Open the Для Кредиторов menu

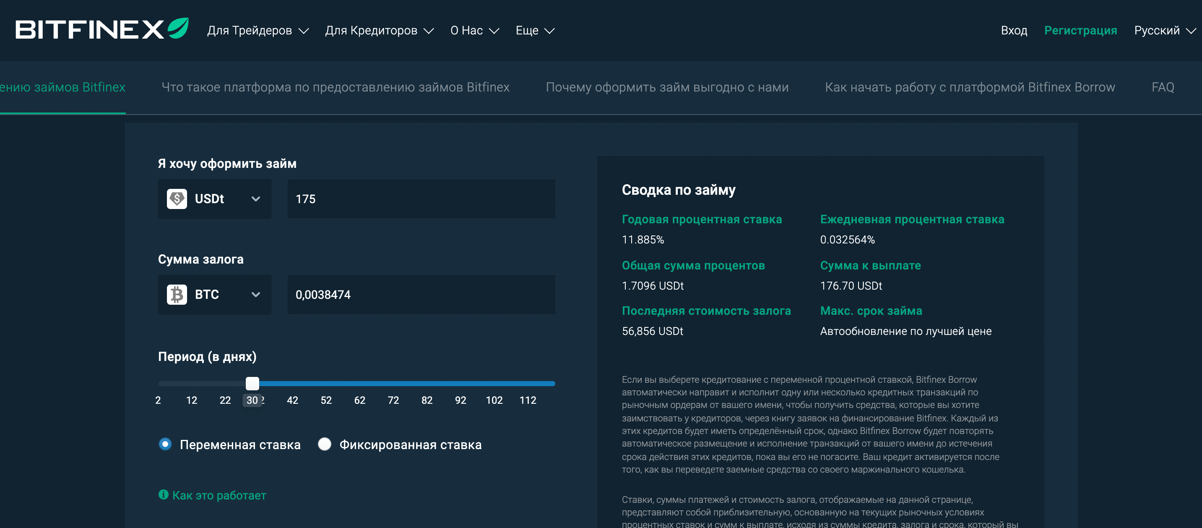pyautogui.click(x=380, y=30)
